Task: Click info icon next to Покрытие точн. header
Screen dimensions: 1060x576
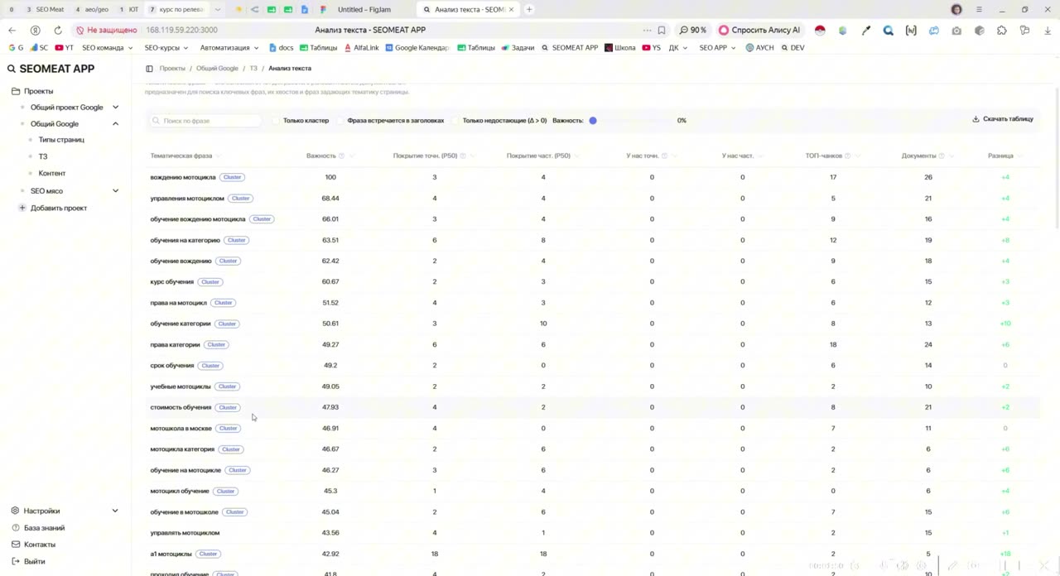Action: tap(463, 156)
